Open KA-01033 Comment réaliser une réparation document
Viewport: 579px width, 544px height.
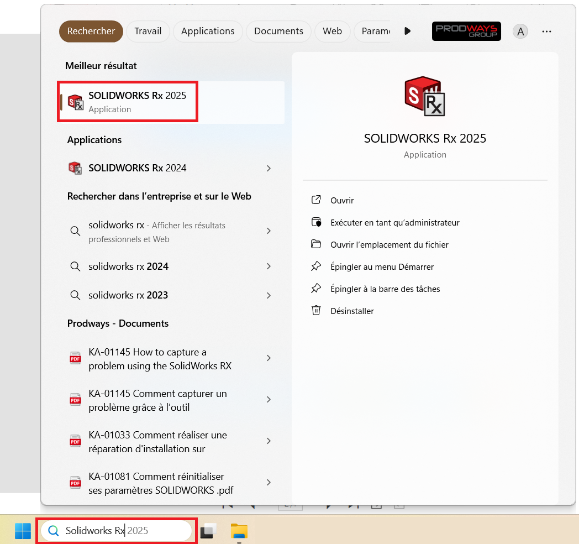pyautogui.click(x=171, y=442)
